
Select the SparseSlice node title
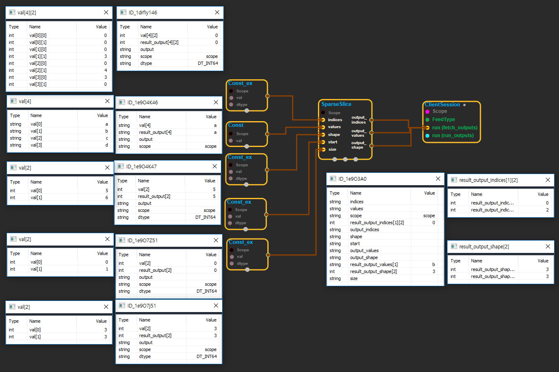pos(336,104)
